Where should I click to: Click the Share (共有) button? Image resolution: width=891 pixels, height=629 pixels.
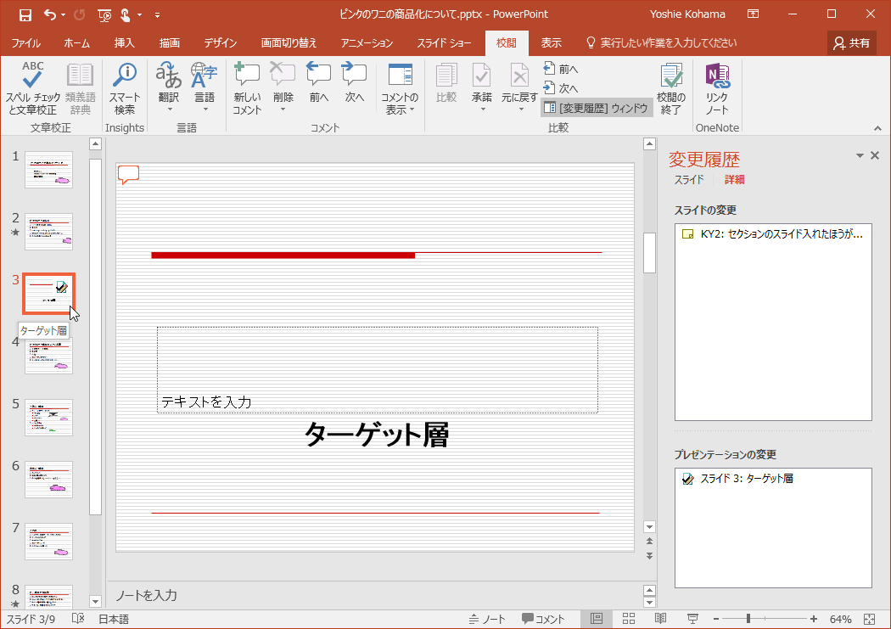click(852, 42)
